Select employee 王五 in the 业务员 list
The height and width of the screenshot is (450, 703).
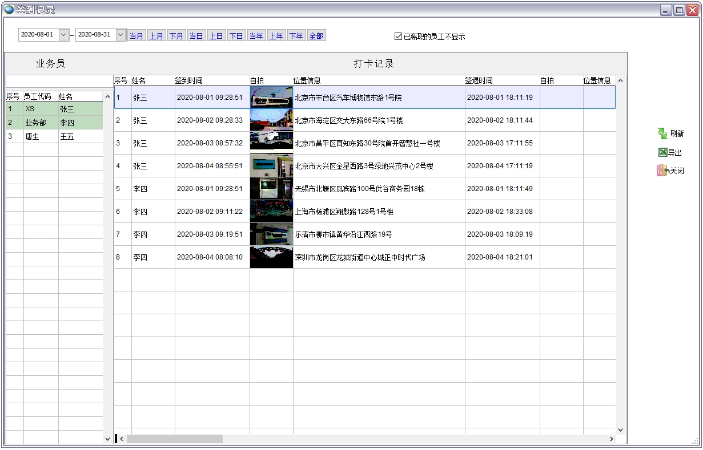[x=67, y=137]
